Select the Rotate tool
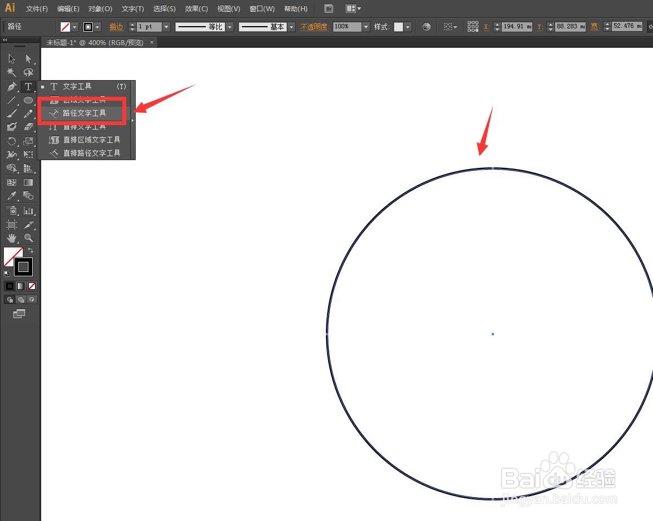Viewport: 653px width, 521px height. (x=12, y=141)
